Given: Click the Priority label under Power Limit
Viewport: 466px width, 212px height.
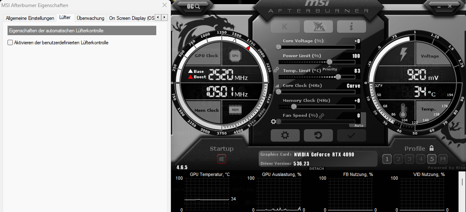Looking at the screenshot, I should (x=330, y=69).
